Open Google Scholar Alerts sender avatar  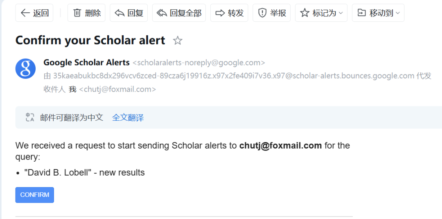point(26,69)
